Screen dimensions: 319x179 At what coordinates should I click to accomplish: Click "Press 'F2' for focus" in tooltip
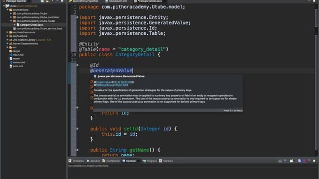tap(233, 110)
